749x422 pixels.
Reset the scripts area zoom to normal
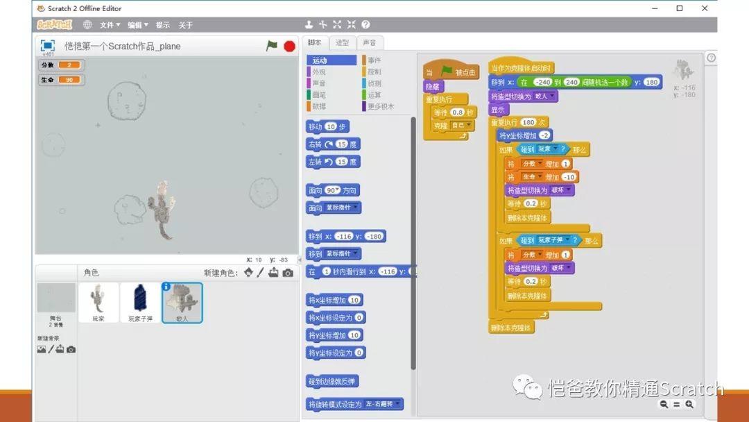click(x=676, y=405)
